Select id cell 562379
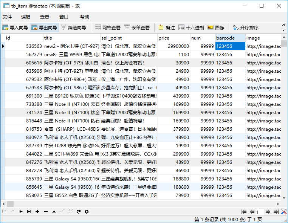288x223 pixels. point(24,54)
